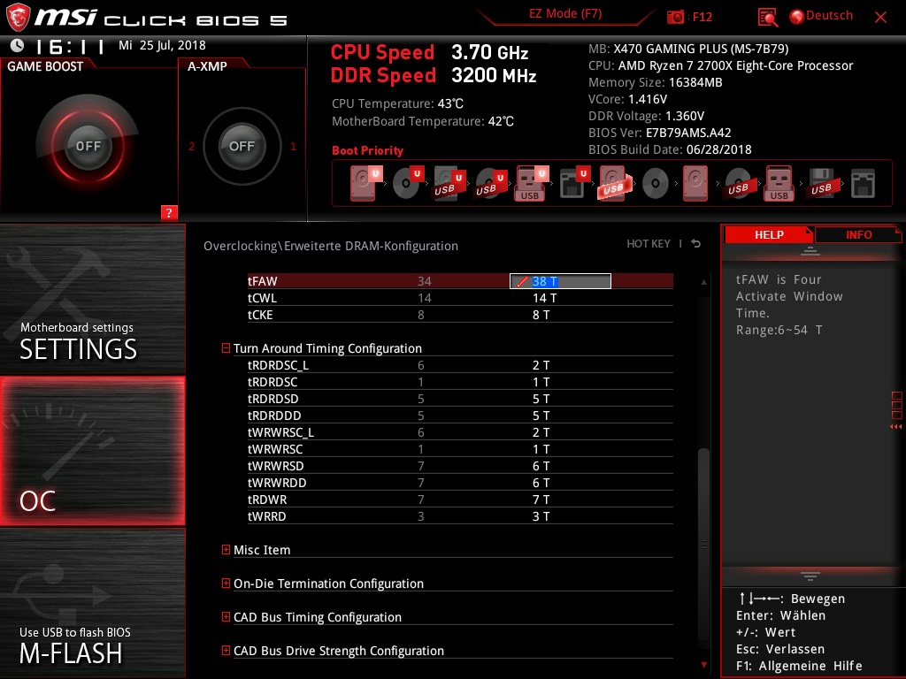The image size is (906, 679).
Task: Select the highlighted legacy USB hard disk boot device
Action: [615, 183]
